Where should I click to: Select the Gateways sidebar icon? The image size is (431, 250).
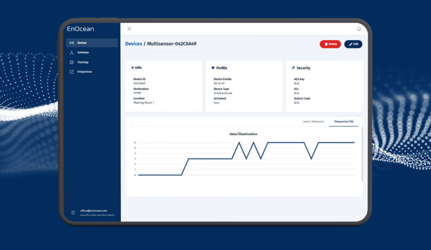[x=72, y=52]
